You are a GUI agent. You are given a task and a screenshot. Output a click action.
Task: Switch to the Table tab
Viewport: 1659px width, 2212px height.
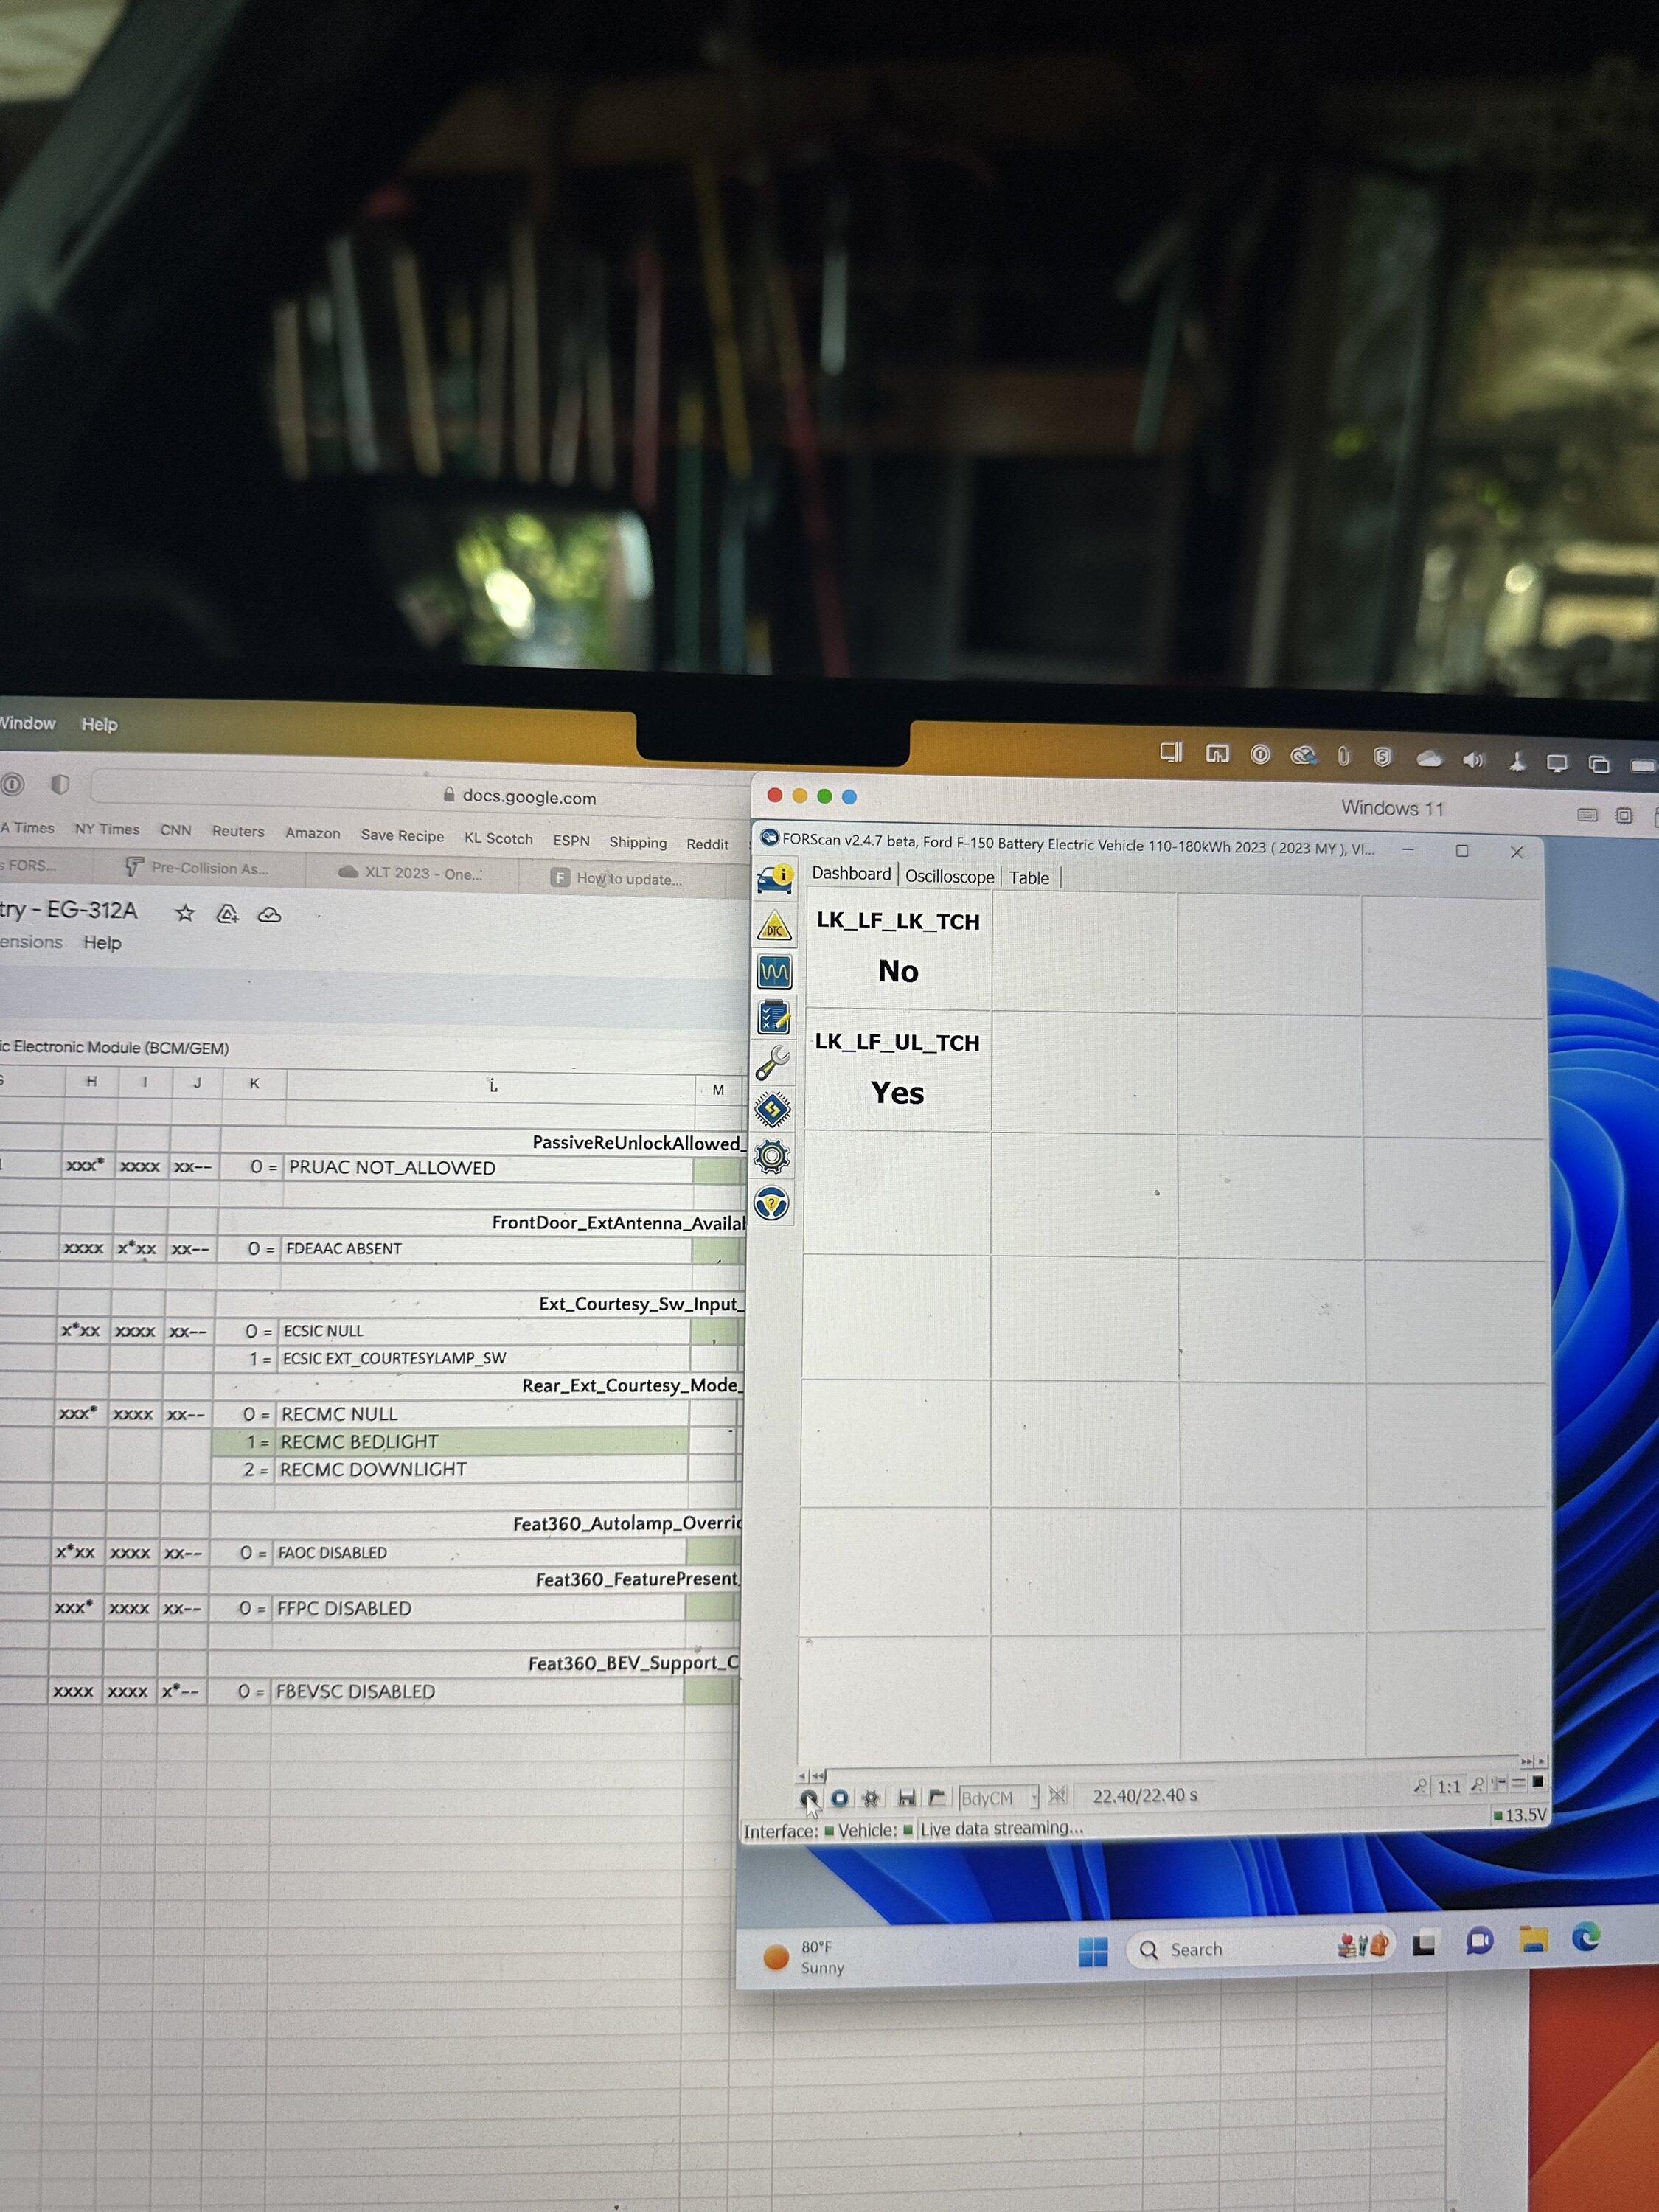pyautogui.click(x=1028, y=878)
